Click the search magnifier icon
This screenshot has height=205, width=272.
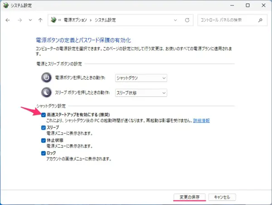pos(260,20)
